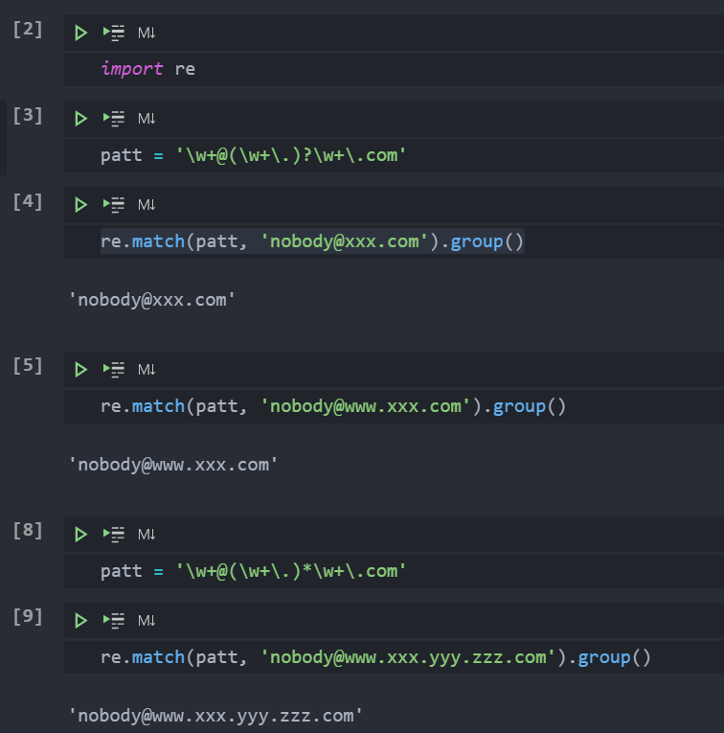
Task: Run by line icon in cell 5
Action: click(x=114, y=370)
